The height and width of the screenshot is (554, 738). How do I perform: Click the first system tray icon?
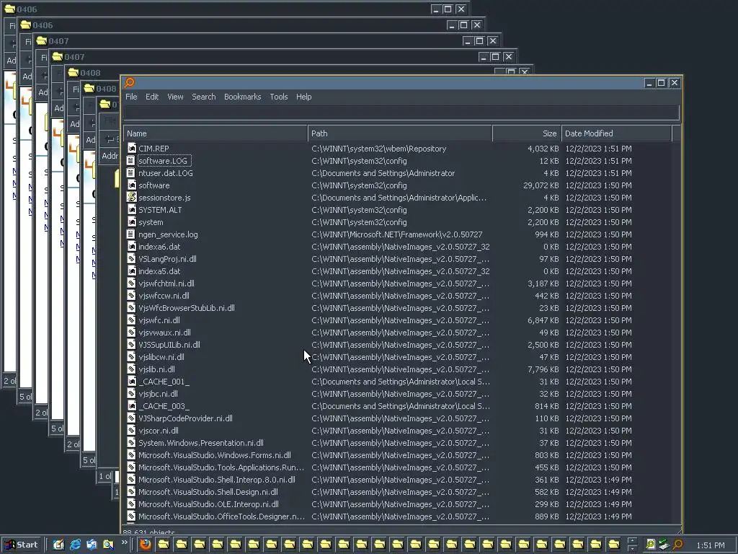[651, 545]
